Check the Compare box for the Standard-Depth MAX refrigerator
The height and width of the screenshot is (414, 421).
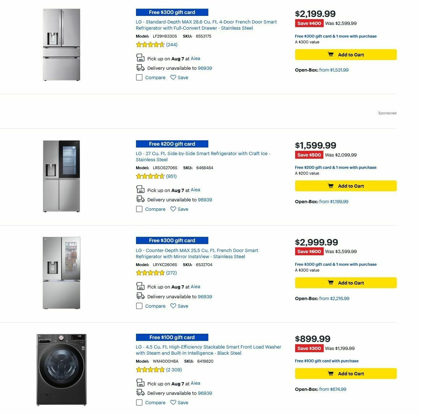point(139,77)
